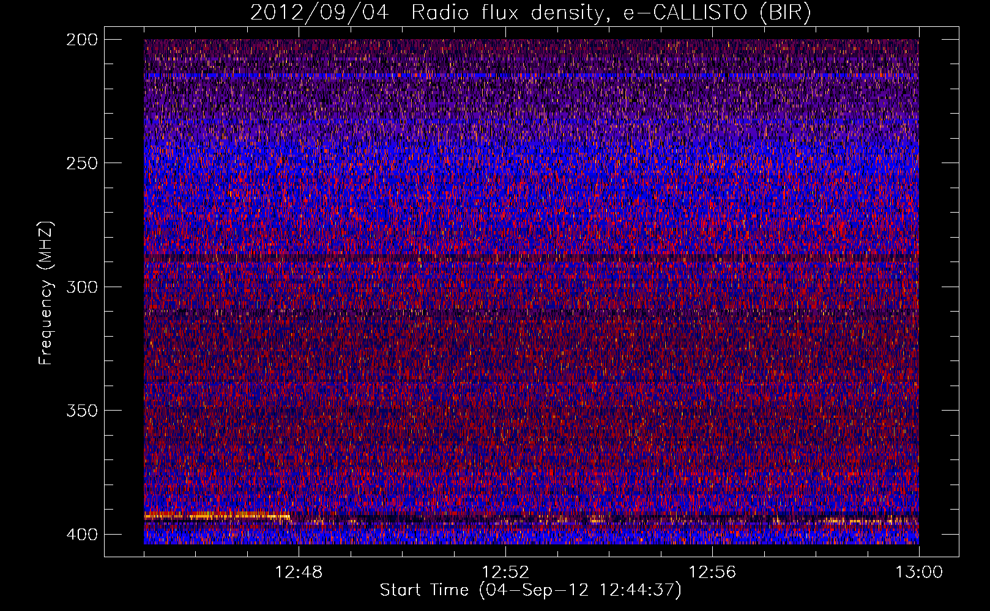Click the 12:48 time tick label
This screenshot has width=990, height=611.
click(x=299, y=573)
